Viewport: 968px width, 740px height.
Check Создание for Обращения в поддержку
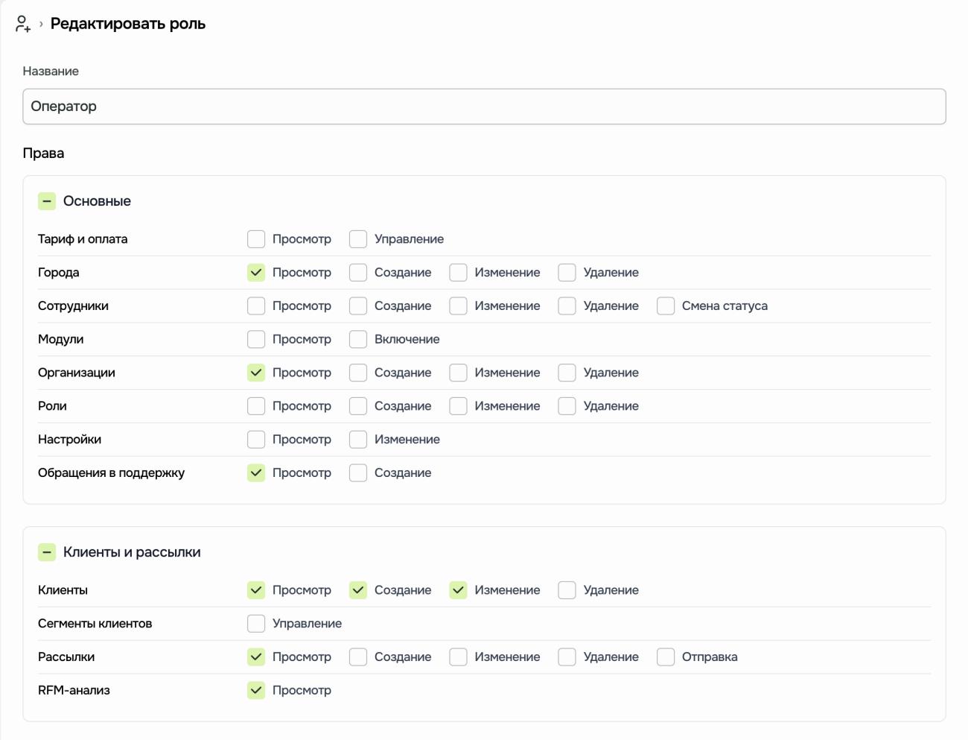[x=358, y=473]
